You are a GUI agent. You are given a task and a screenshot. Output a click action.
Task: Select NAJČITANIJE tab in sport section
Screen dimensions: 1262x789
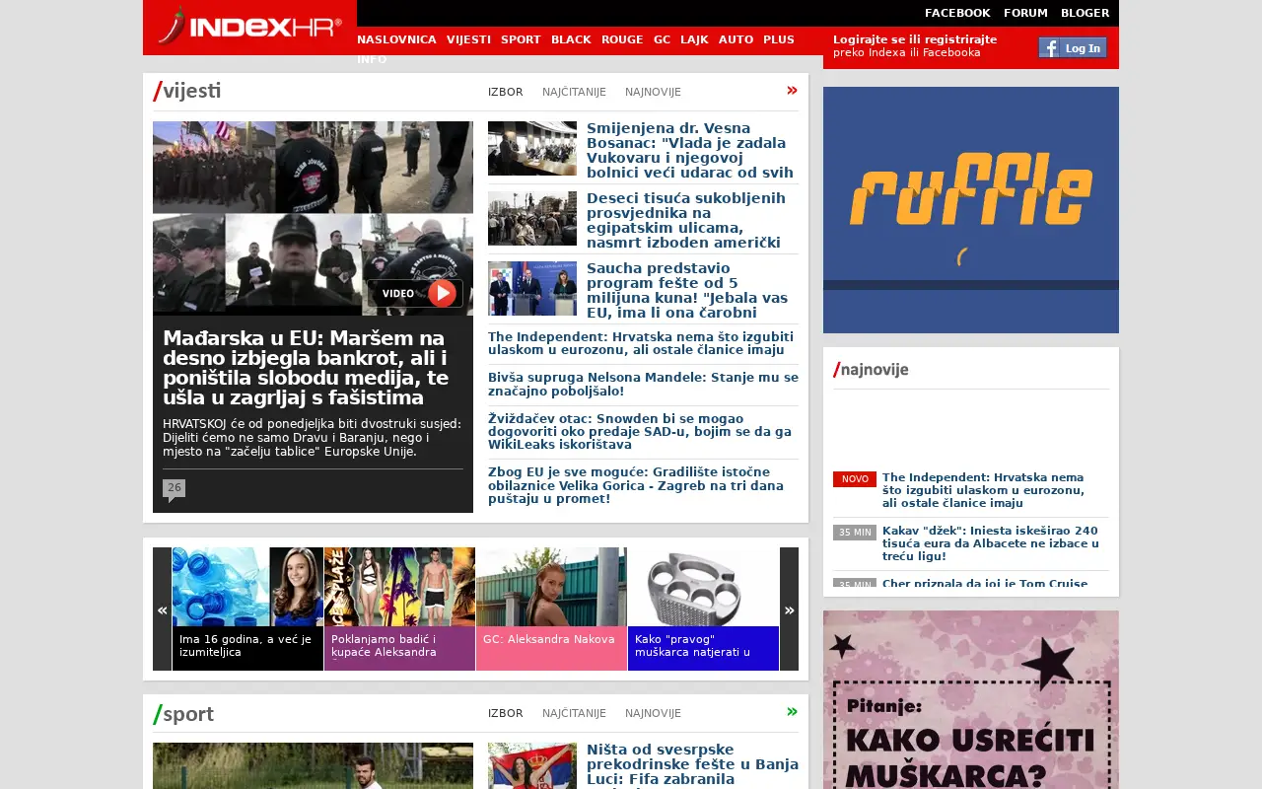[x=574, y=713]
